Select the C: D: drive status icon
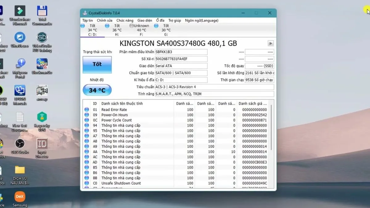The height and width of the screenshot is (208, 370). 83,26
